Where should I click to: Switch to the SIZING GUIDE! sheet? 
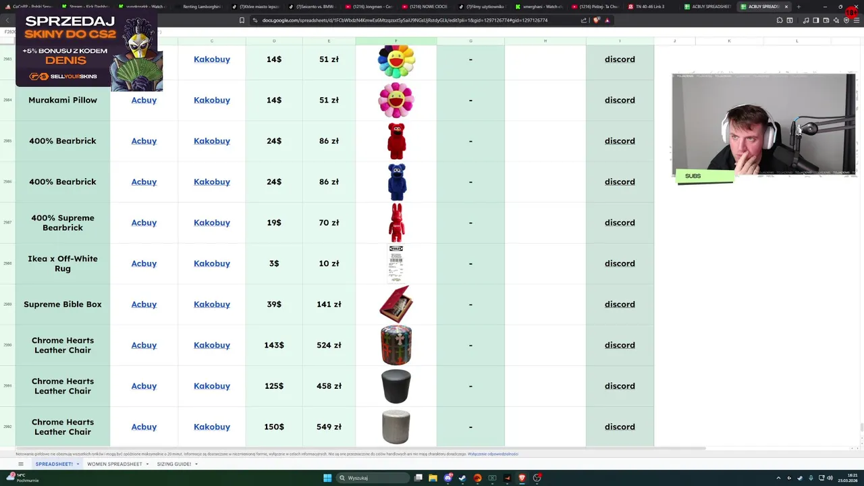tap(174, 464)
